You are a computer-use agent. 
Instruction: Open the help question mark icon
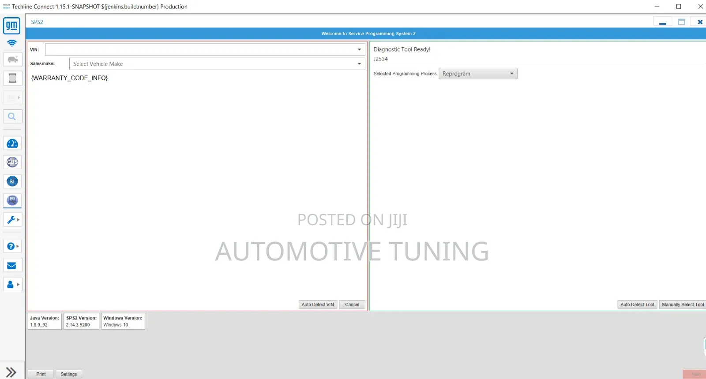pos(12,246)
